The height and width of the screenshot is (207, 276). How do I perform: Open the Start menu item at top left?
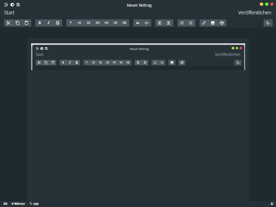coord(9,13)
